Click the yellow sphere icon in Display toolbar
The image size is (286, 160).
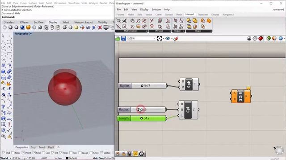click(x=76, y=28)
